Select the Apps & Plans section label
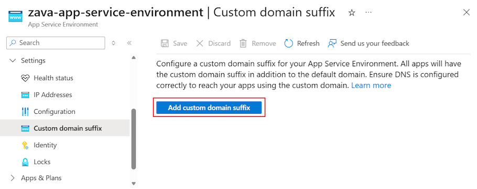 click(41, 178)
